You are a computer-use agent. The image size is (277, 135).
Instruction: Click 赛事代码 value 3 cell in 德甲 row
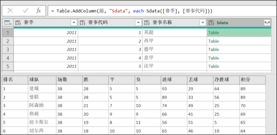(110, 50)
